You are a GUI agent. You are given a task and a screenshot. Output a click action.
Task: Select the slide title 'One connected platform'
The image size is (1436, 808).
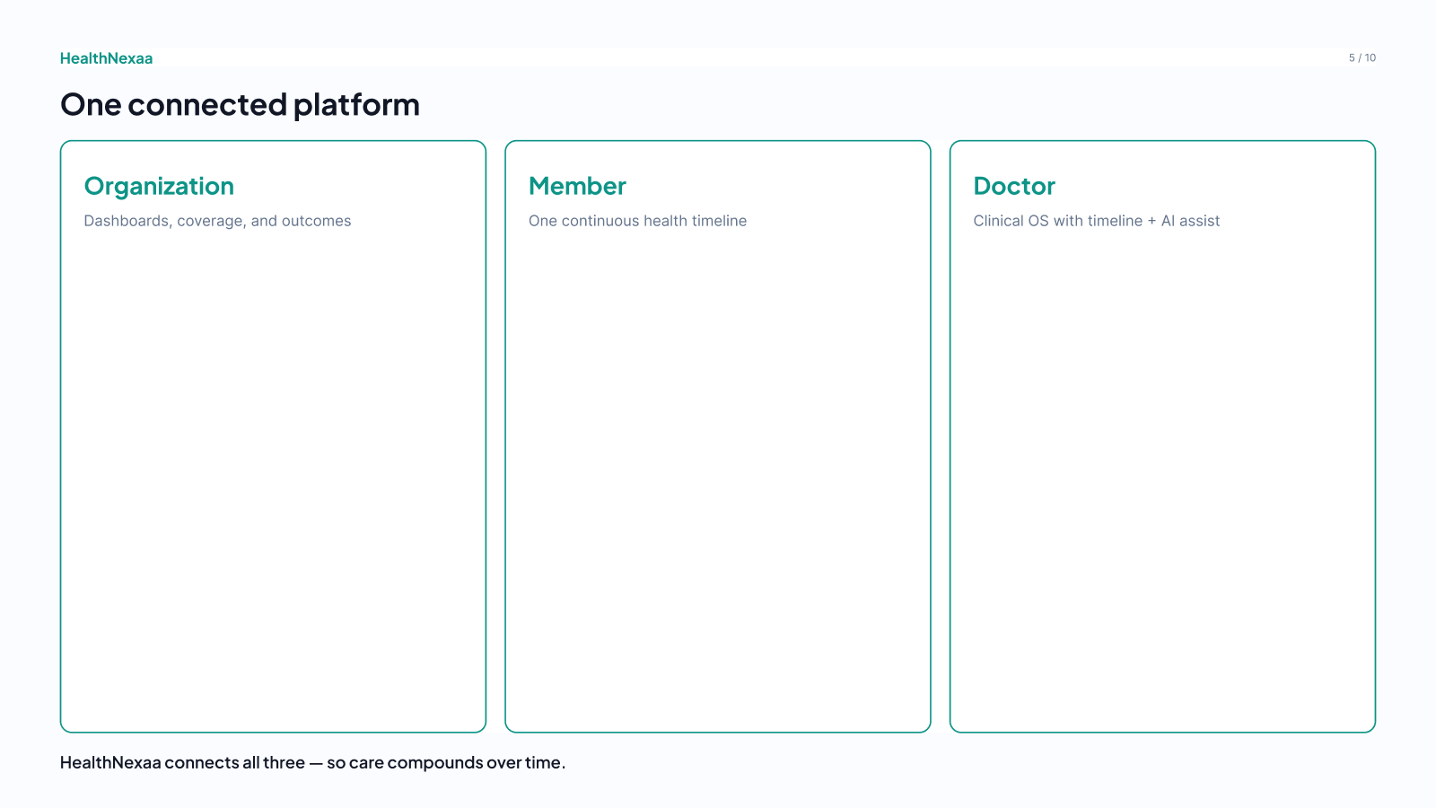240,105
